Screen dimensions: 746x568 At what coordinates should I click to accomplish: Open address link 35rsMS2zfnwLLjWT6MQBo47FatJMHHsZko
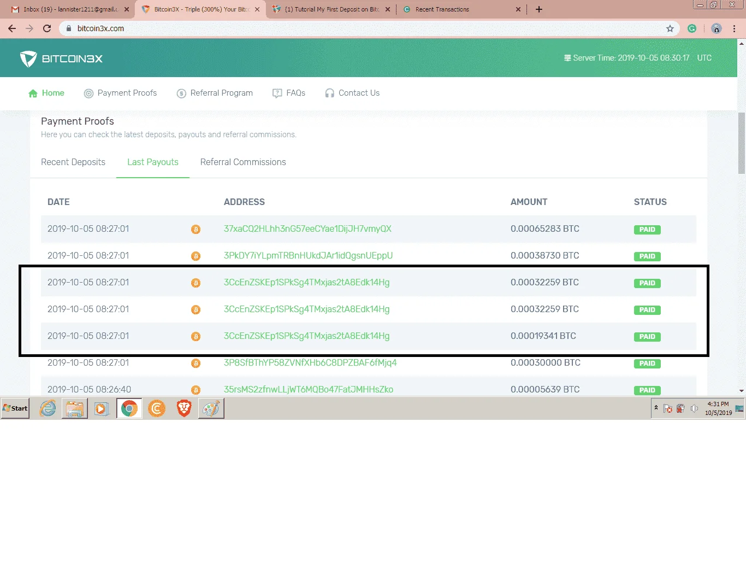point(309,389)
